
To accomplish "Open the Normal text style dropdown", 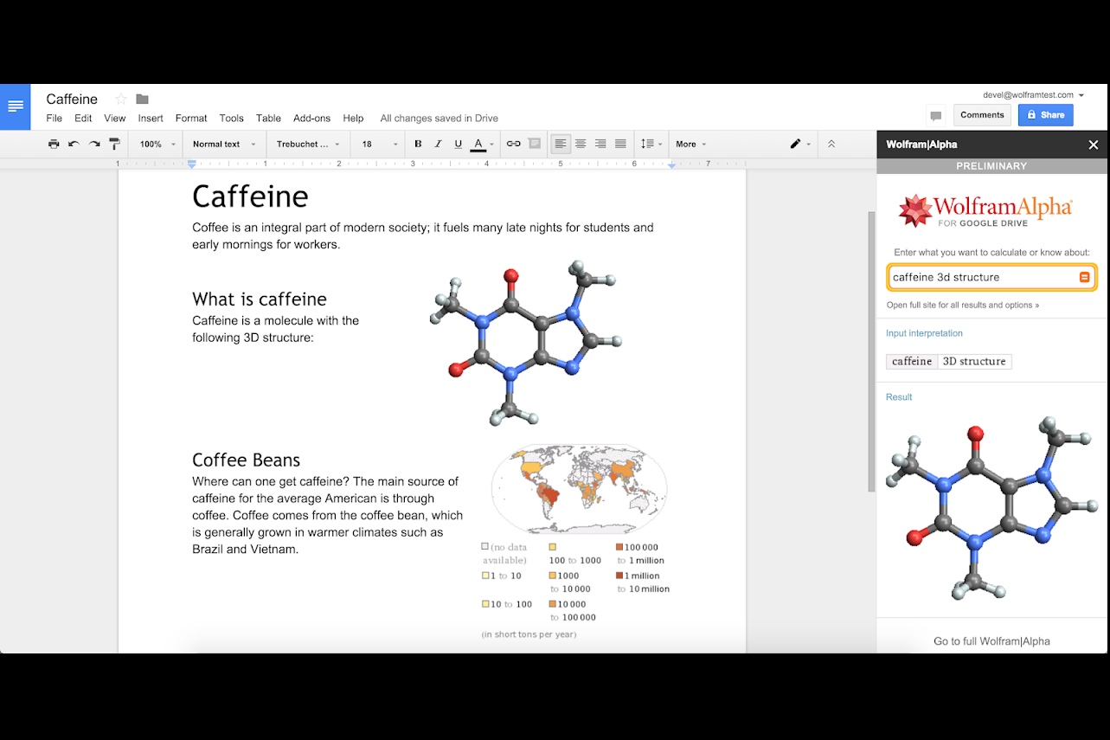I will tap(224, 144).
